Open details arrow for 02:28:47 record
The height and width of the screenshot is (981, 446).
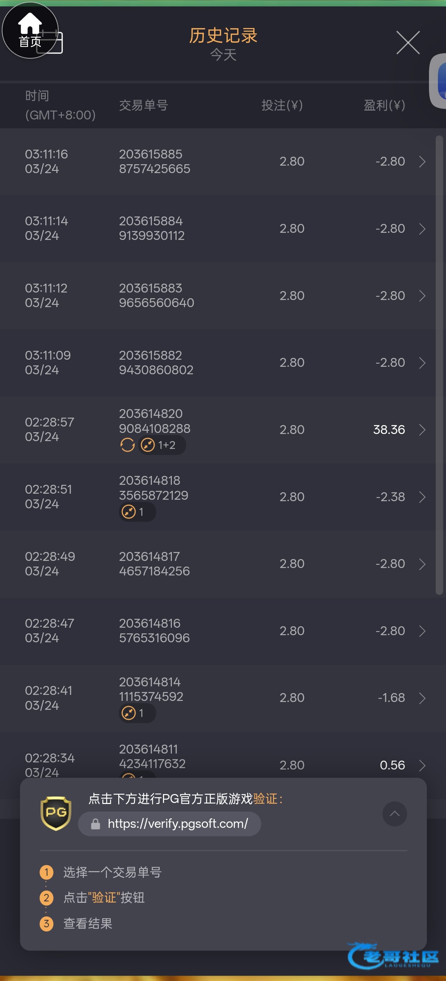click(422, 631)
